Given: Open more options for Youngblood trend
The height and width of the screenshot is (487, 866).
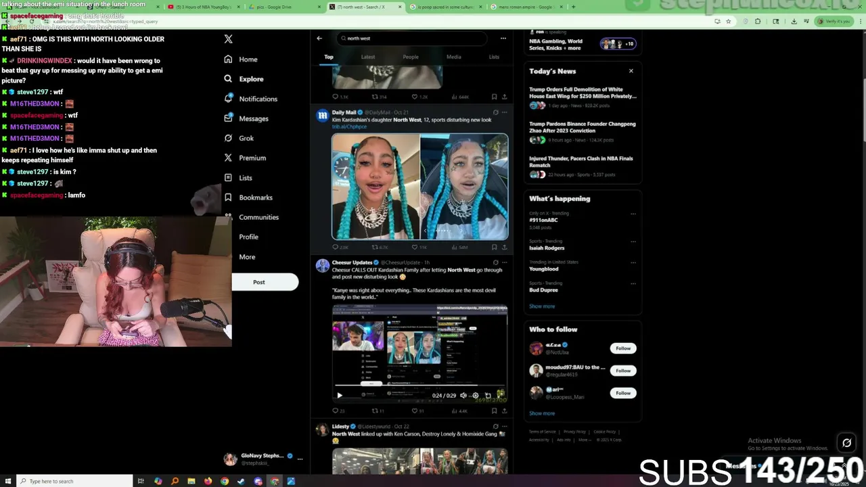Looking at the screenshot, I should (x=633, y=262).
